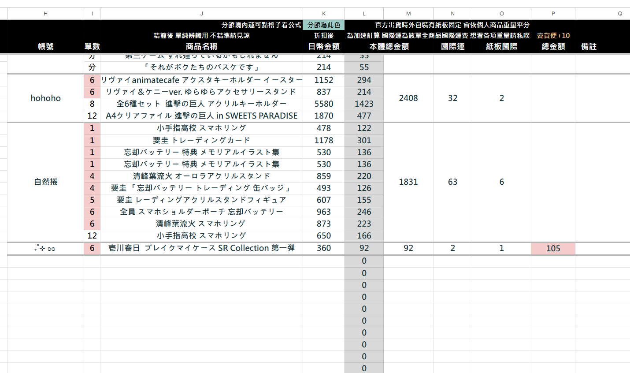Select the 246 discounted amount cell
Image resolution: width=630 pixels, height=373 pixels.
364,212
